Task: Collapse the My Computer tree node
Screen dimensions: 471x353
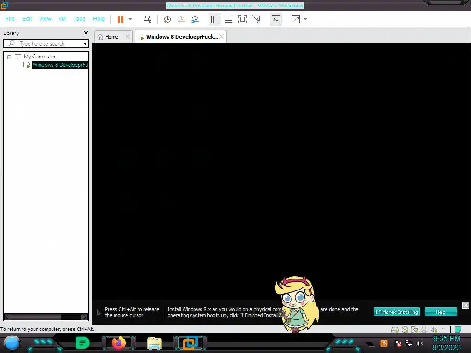Action: pyautogui.click(x=9, y=57)
